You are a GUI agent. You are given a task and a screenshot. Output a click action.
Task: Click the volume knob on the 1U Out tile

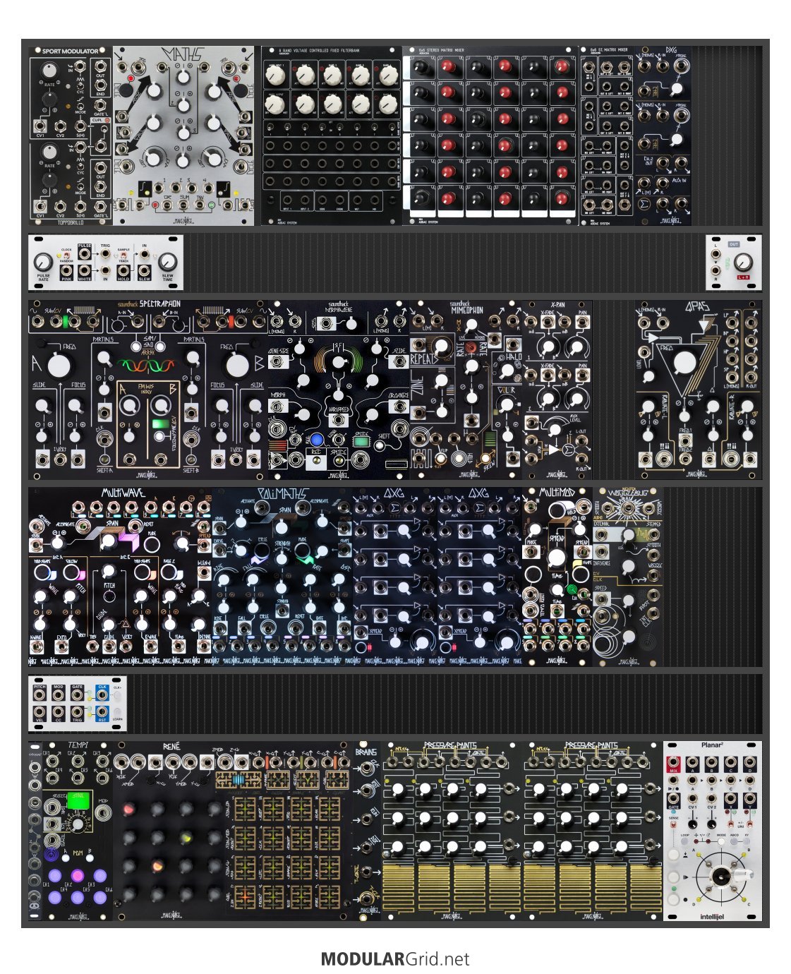coord(744,263)
